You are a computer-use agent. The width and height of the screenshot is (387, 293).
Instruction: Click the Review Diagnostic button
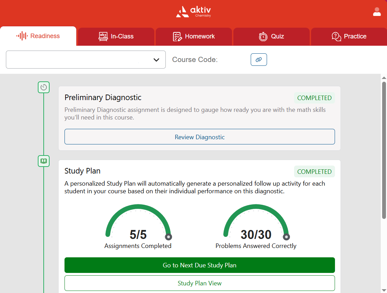pos(200,136)
